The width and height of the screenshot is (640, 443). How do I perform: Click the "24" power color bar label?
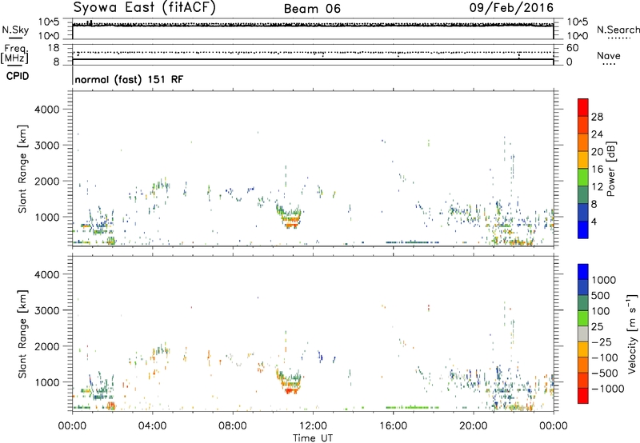597,134
